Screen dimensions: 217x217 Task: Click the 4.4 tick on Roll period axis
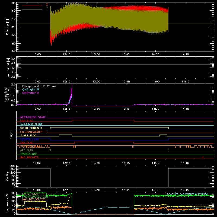pyautogui.click(x=13, y=59)
